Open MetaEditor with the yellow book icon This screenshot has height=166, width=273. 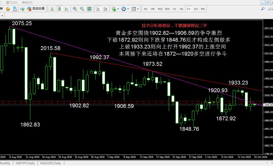click(x=8, y=9)
